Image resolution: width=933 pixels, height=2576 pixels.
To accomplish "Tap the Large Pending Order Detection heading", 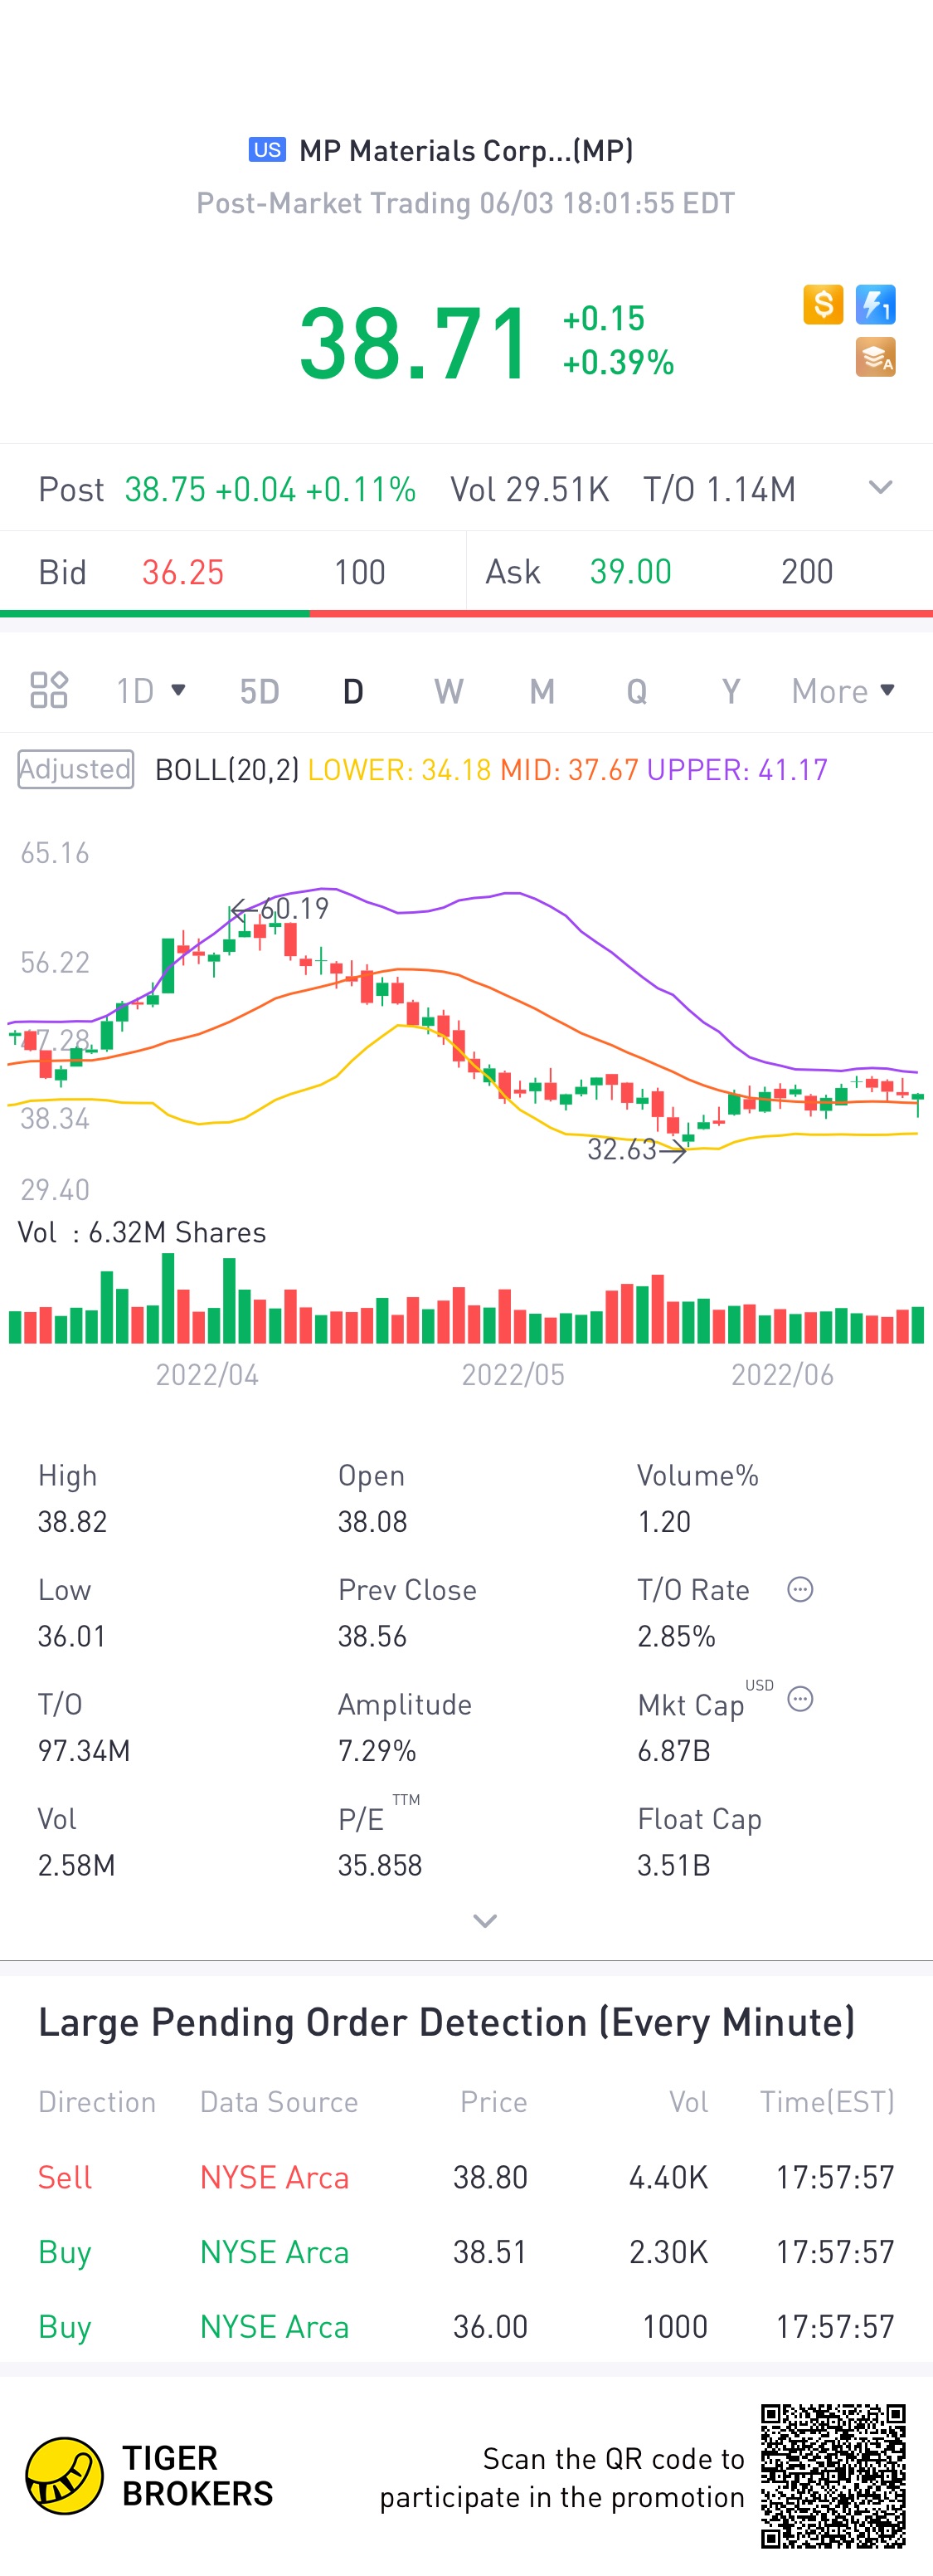I will click(446, 2022).
